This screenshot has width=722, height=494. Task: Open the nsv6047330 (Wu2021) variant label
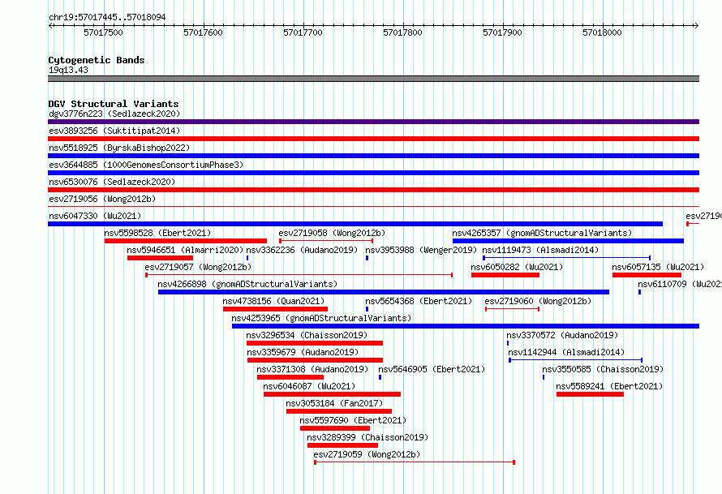95,216
